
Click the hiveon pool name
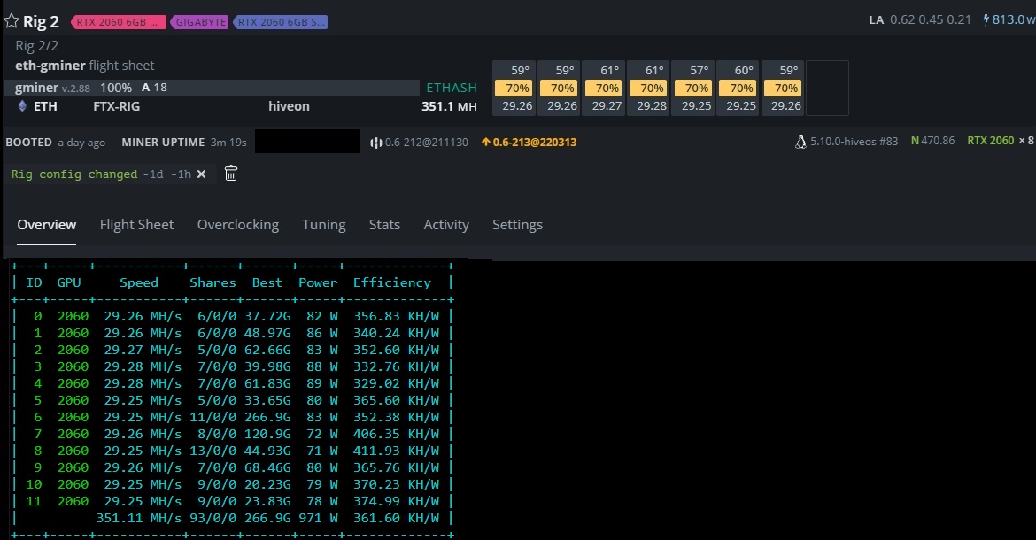289,105
